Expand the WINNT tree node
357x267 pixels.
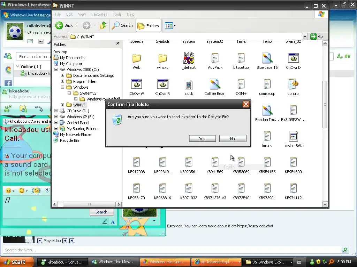(63, 105)
